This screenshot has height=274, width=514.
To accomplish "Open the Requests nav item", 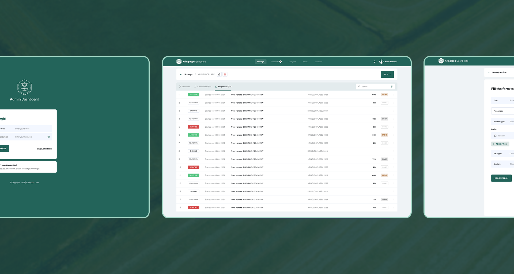I will [x=276, y=62].
